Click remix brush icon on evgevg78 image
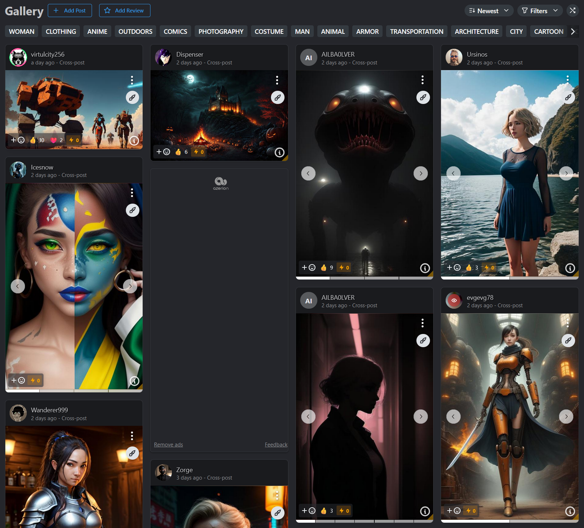The height and width of the screenshot is (528, 584). click(568, 340)
